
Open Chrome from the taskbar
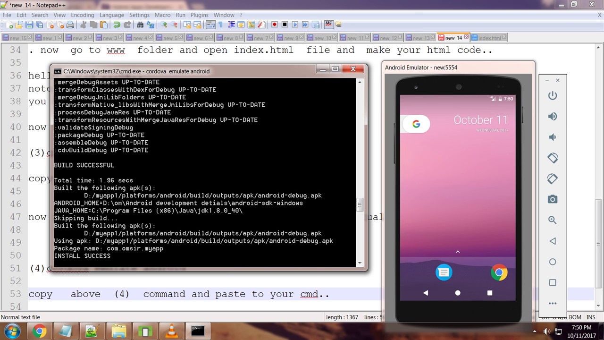coord(40,331)
